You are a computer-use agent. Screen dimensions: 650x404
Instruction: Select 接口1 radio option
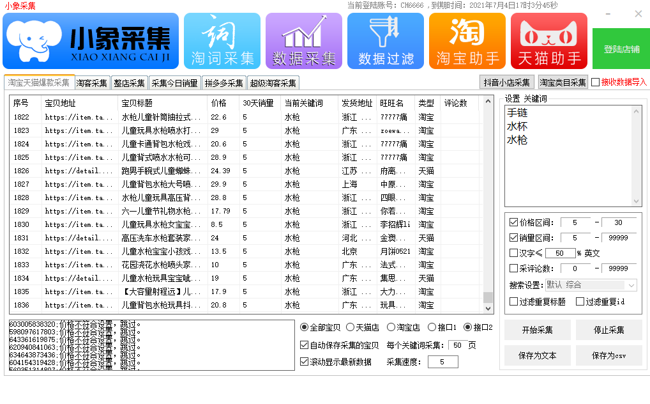point(432,327)
